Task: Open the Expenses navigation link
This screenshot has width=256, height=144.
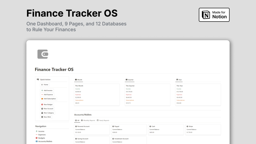Action: 42,135
